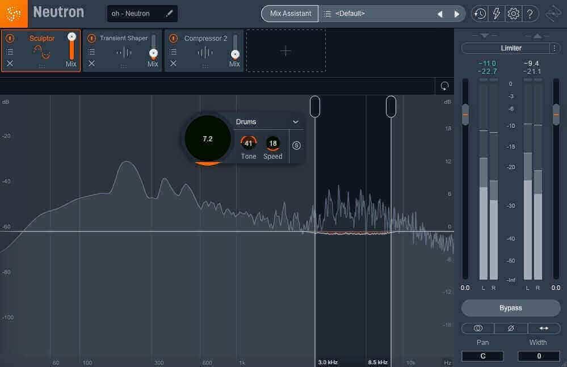This screenshot has width=567, height=367.
Task: Adjust Compressor 2 Mix slider
Action: [235, 46]
